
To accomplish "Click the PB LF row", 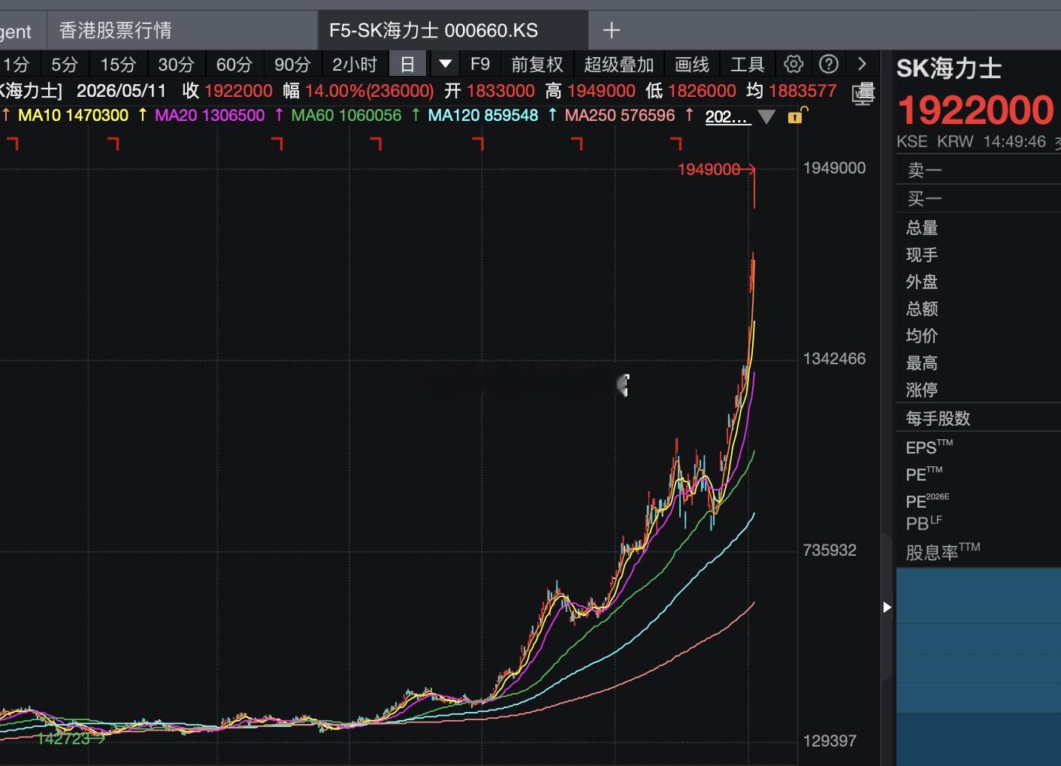I will pyautogui.click(x=978, y=523).
